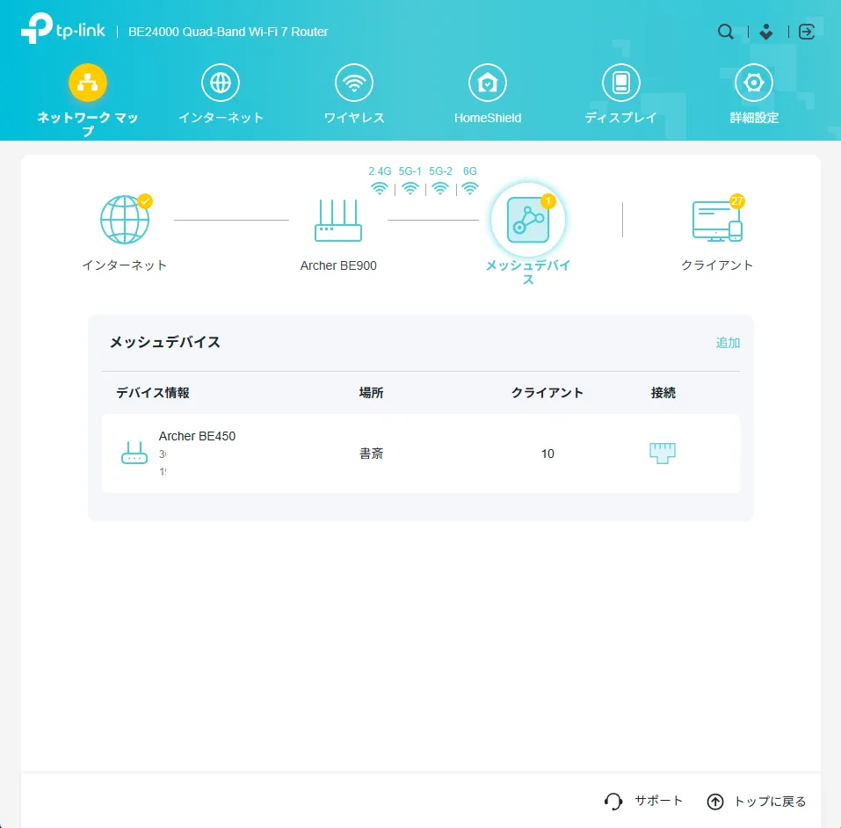Switch to the ワイヤレス tab
Viewport: 841px width, 828px height.
(354, 94)
